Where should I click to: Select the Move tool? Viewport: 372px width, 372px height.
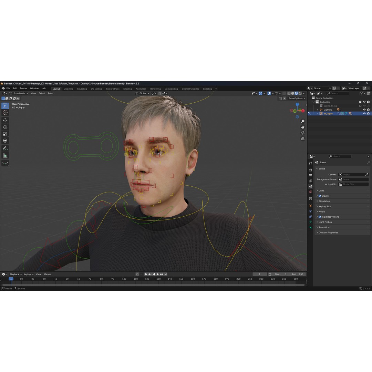(x=5, y=120)
